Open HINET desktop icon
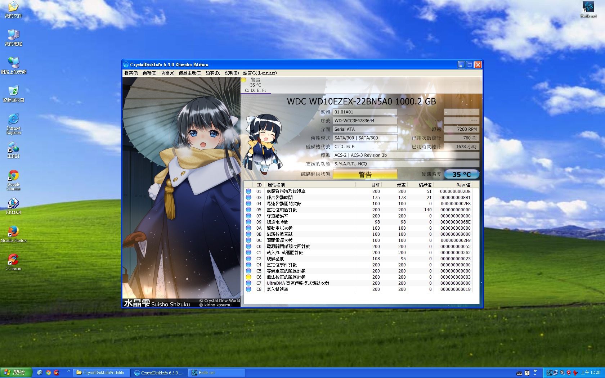Viewport: 605px width, 378px height. 13,150
